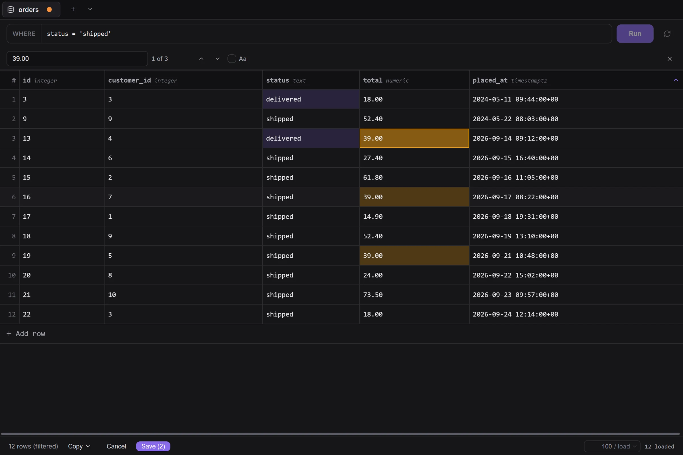The width and height of the screenshot is (683, 455).
Task: Close the search bar
Action: click(x=670, y=59)
